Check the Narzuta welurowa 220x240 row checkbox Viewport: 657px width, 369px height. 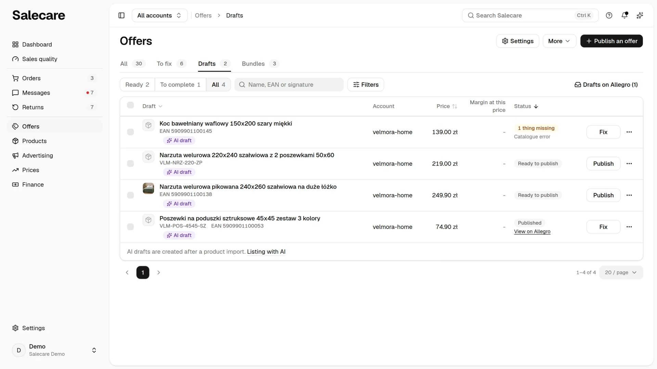(x=130, y=164)
